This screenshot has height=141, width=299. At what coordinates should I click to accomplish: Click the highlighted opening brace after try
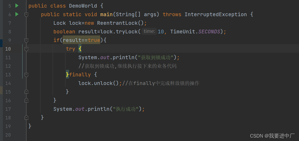point(80,49)
